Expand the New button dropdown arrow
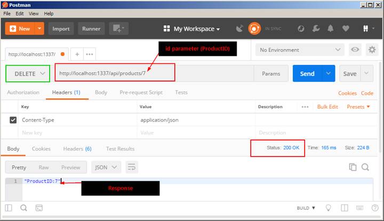The image size is (384, 221). coord(39,28)
